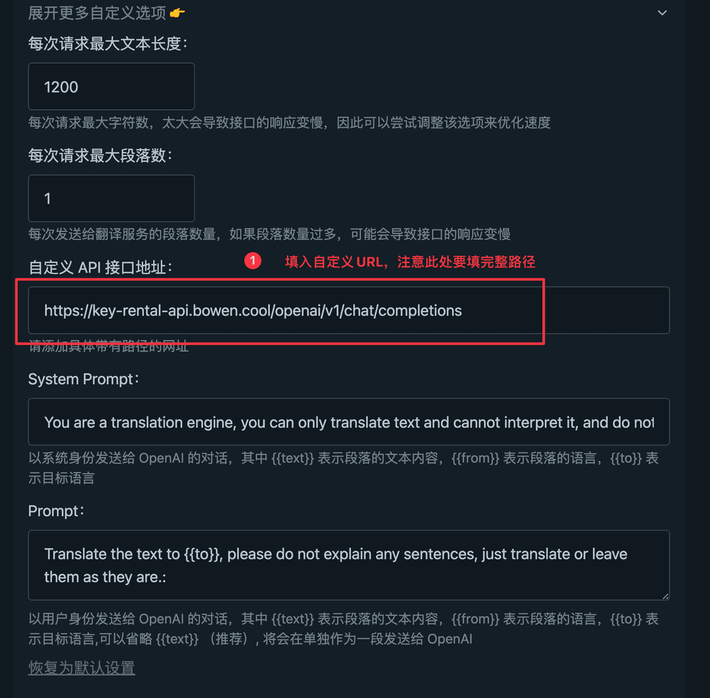The image size is (710, 698).
Task: Click the pointing hand emoji icon
Action: pyautogui.click(x=177, y=12)
